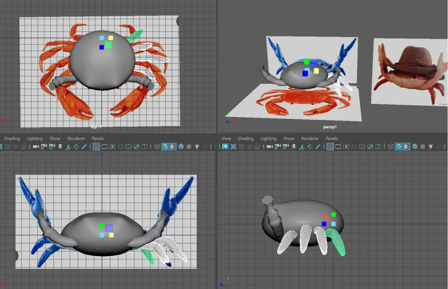Image resolution: width=448 pixels, height=289 pixels.
Task: Click Bookmarks icon in side-view panel toolbar
Action: [294, 147]
